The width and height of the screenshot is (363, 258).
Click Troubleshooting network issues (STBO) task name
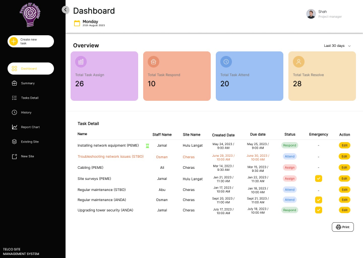pos(110,157)
